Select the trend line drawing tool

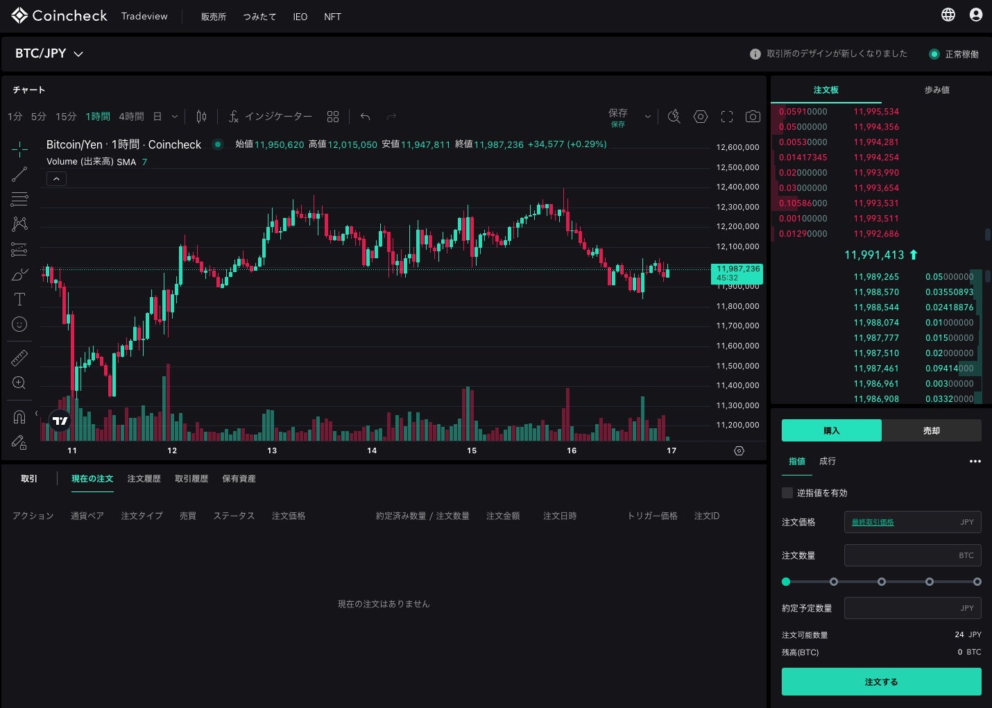pyautogui.click(x=19, y=174)
